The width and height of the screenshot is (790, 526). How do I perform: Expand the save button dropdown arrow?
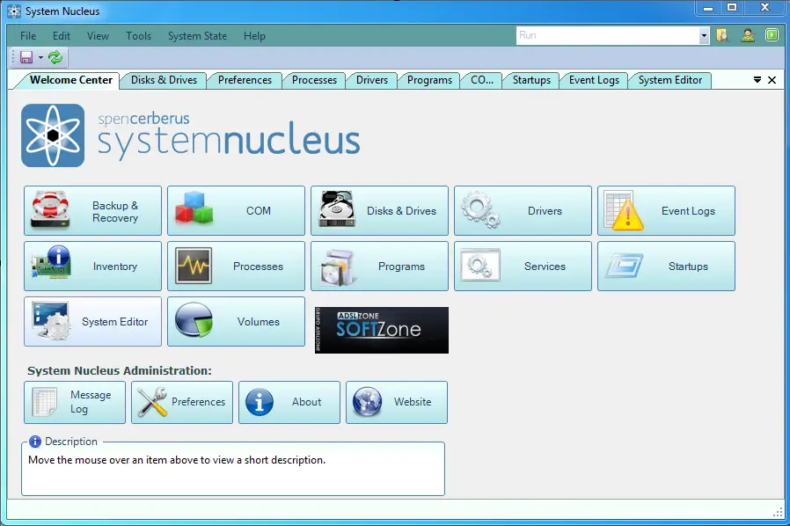(x=40, y=57)
